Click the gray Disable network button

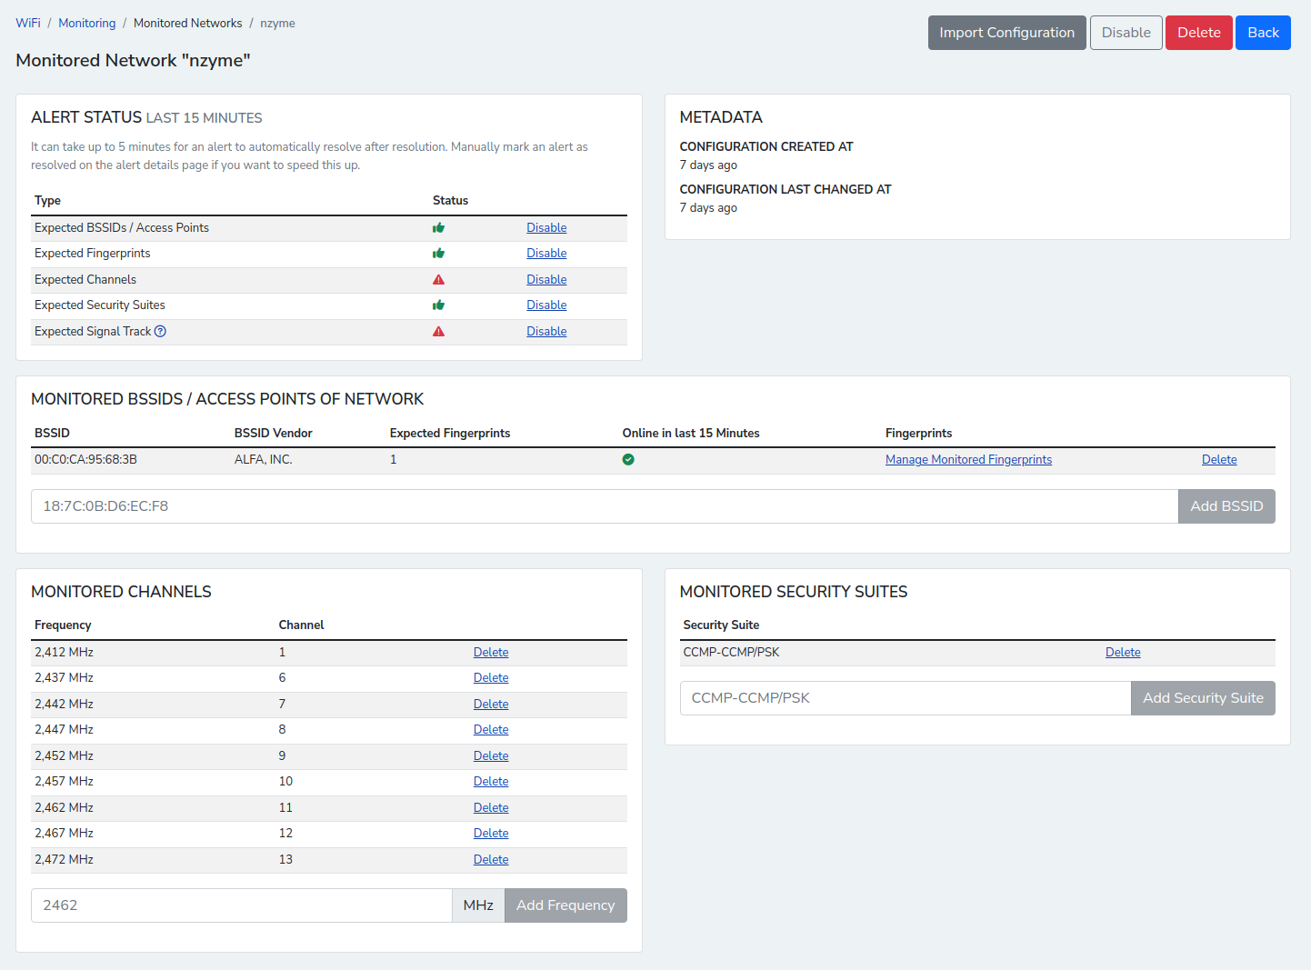[x=1126, y=33]
